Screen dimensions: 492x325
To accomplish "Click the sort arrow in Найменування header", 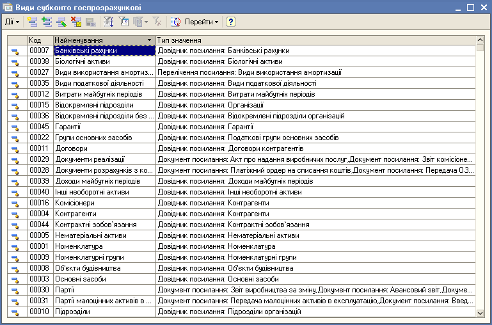I will point(149,40).
